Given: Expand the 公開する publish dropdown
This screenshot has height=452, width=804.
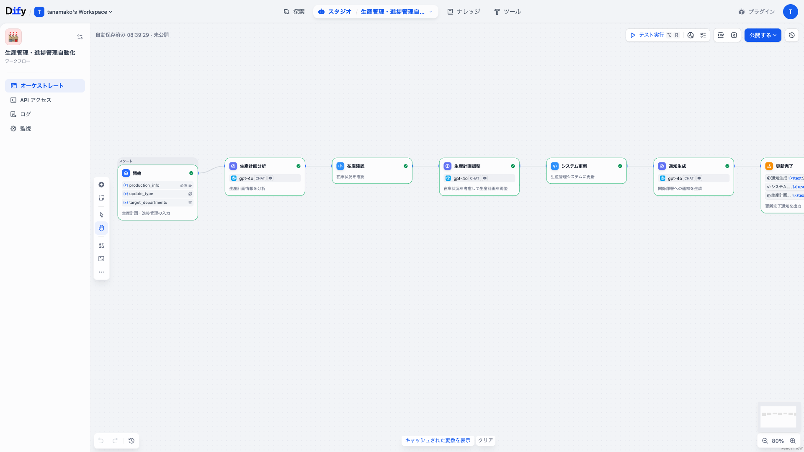Looking at the screenshot, I should 774,35.
